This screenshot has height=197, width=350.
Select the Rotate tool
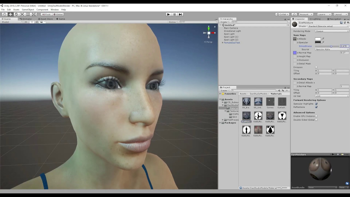16,14
